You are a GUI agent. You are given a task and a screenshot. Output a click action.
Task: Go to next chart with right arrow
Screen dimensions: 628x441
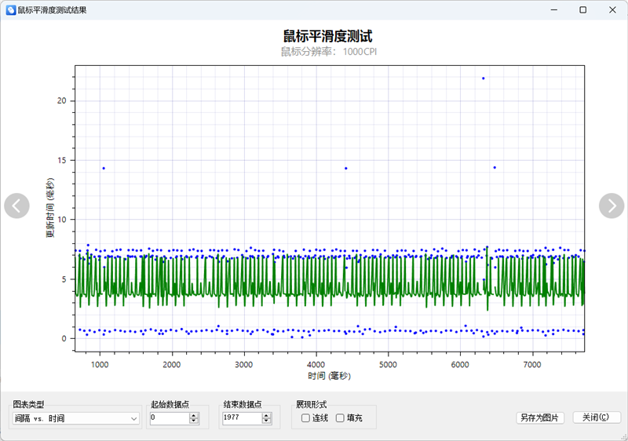tap(611, 206)
